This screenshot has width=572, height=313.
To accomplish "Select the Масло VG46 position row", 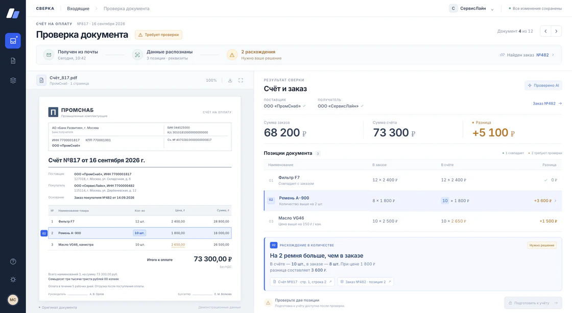I will pos(413,221).
